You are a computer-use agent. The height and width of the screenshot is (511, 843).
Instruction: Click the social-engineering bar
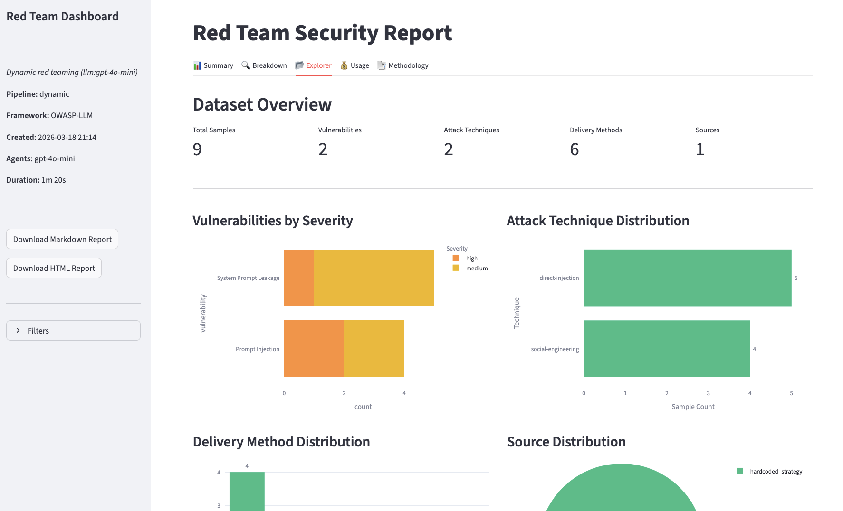point(667,349)
